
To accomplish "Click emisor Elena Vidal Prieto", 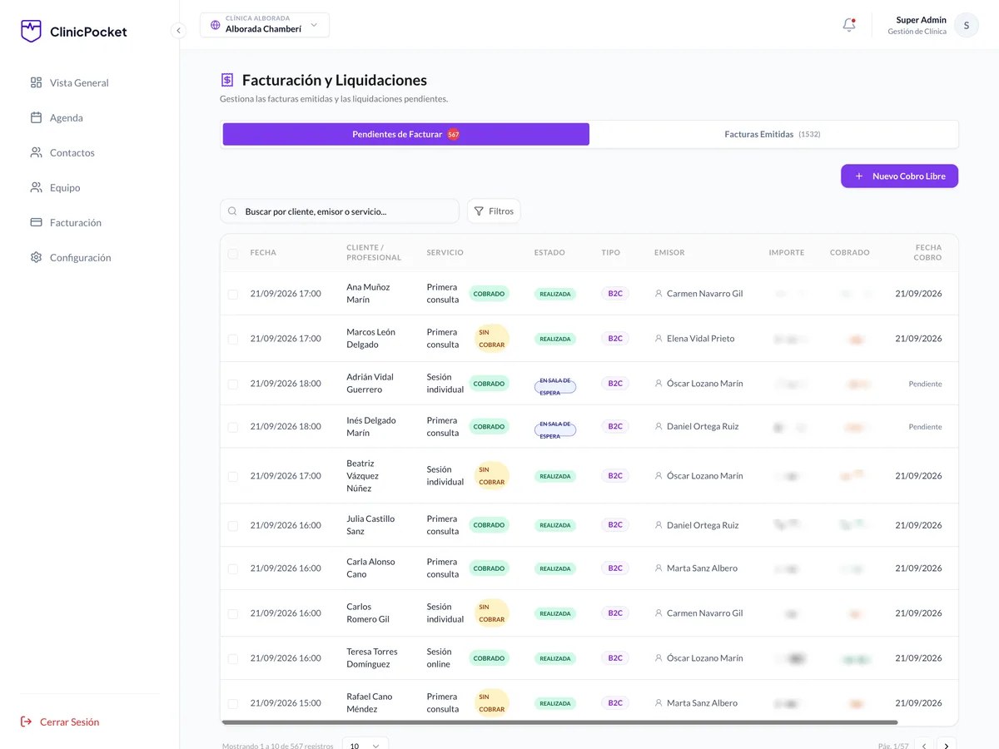I will click(700, 339).
